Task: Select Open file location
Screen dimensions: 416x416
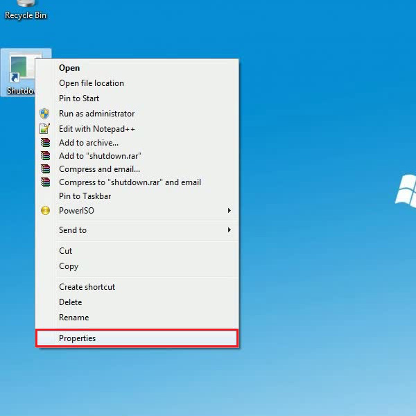Action: [137, 83]
